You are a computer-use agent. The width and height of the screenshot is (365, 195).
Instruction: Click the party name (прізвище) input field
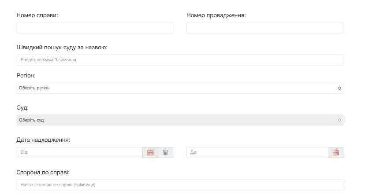tap(179, 185)
